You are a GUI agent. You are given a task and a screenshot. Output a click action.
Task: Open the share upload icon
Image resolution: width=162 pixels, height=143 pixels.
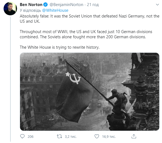(134, 136)
